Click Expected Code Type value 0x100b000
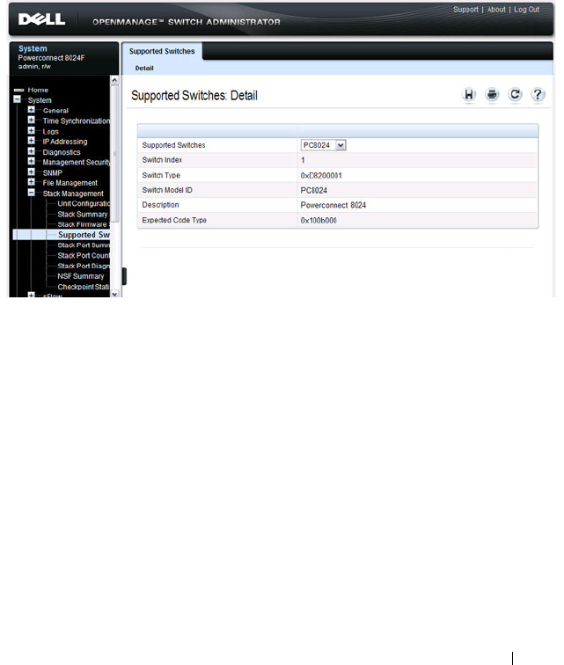This screenshot has width=564, height=665. [319, 221]
